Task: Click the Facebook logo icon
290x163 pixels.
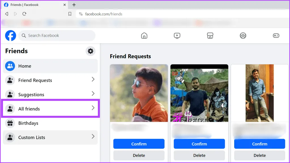Action: point(10,36)
